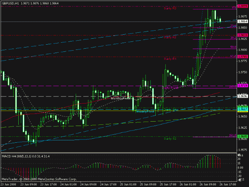The width and height of the screenshot is (249, 187).
Task: Click the MACD -15 axis value
Action: click(x=239, y=172)
